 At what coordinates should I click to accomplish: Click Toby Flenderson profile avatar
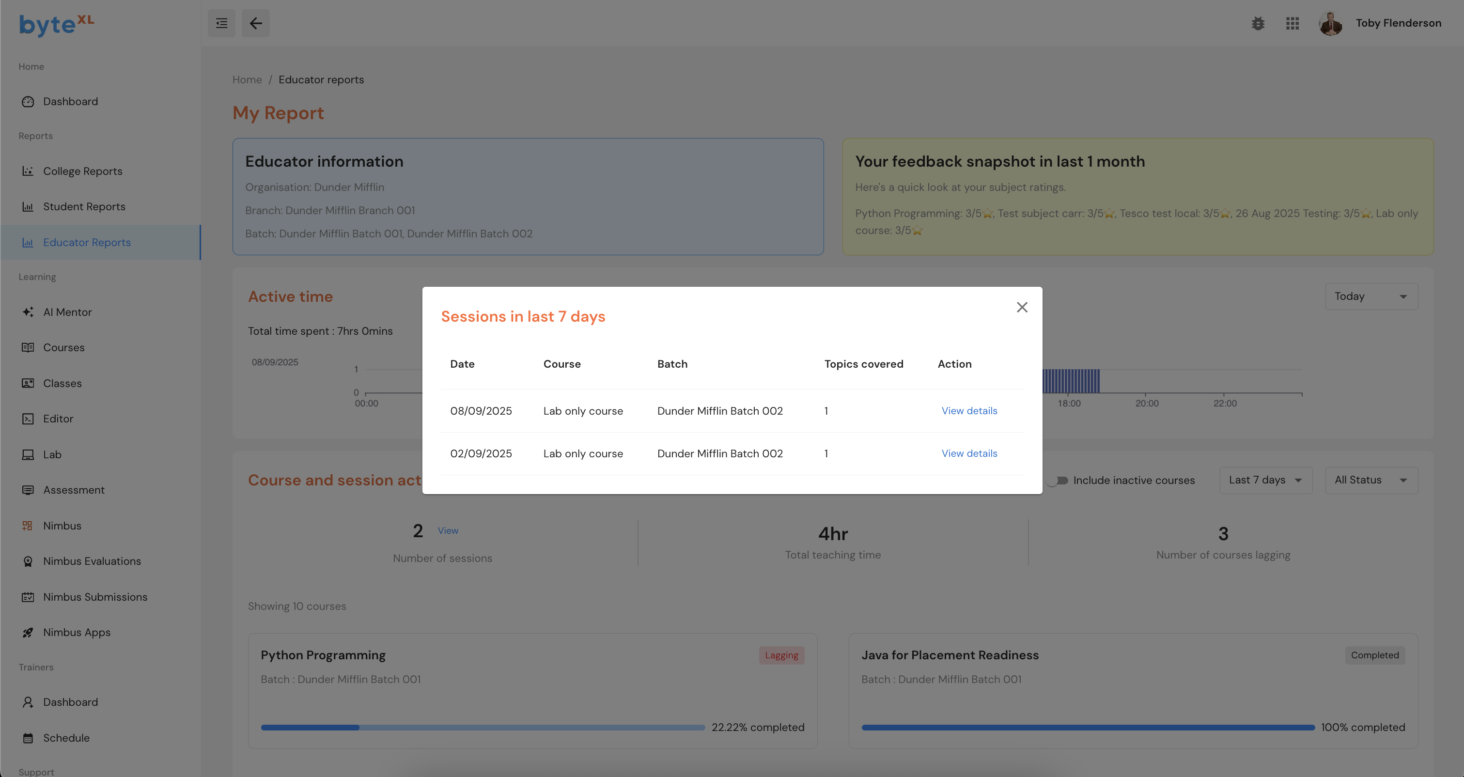click(x=1330, y=23)
